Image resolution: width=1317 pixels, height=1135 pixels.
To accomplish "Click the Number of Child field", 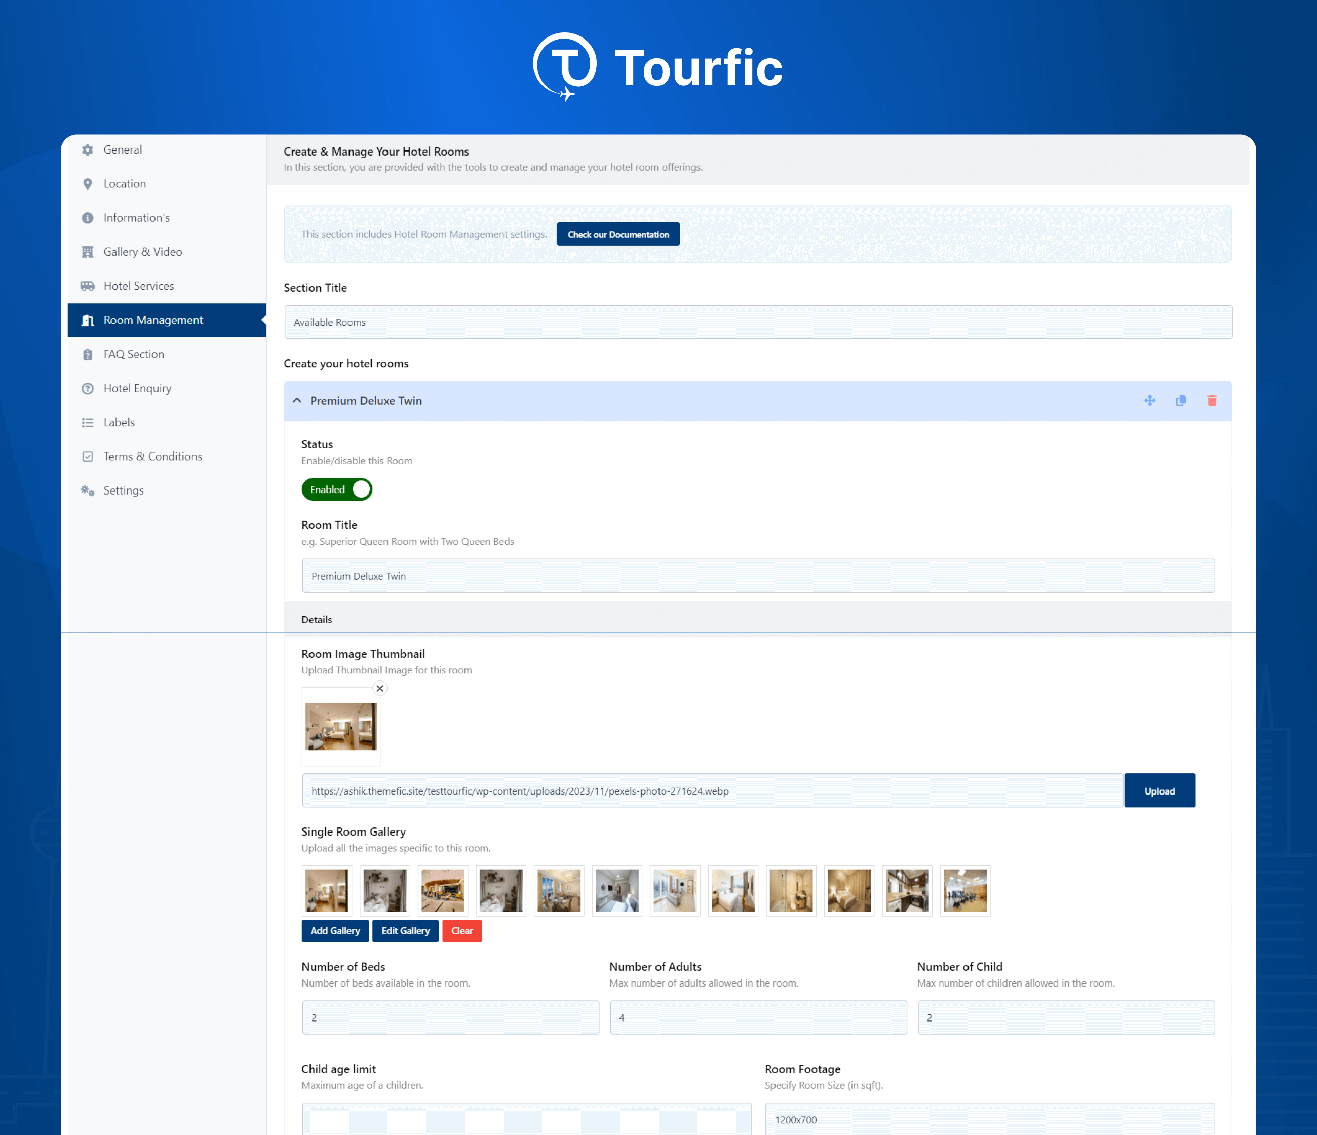I will pyautogui.click(x=1066, y=1018).
